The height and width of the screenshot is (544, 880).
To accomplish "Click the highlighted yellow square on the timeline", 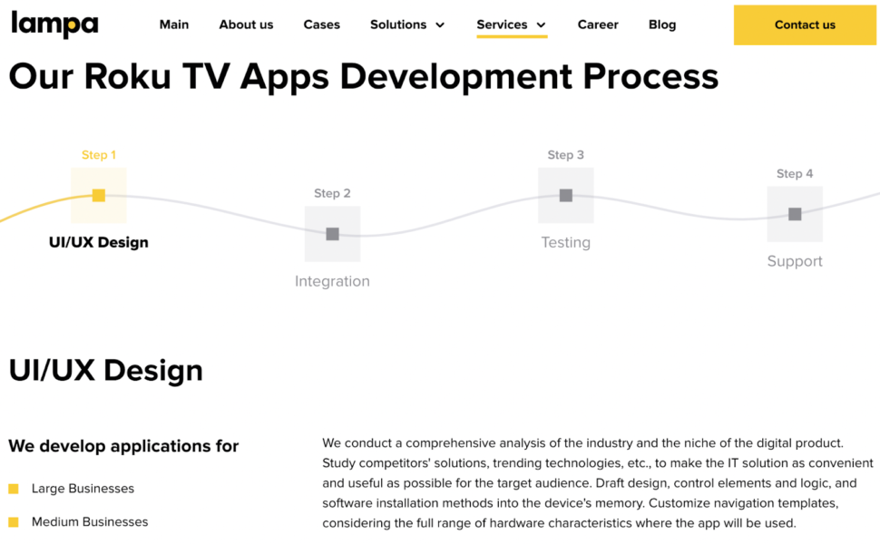I will 99,195.
